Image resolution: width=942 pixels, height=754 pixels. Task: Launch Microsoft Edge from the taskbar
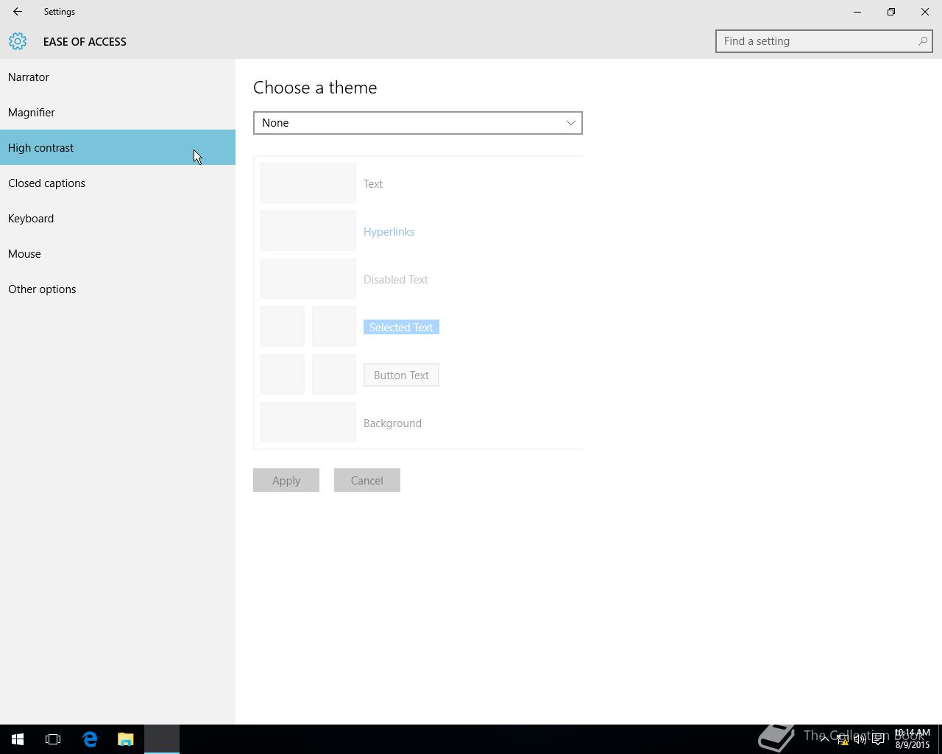point(90,739)
